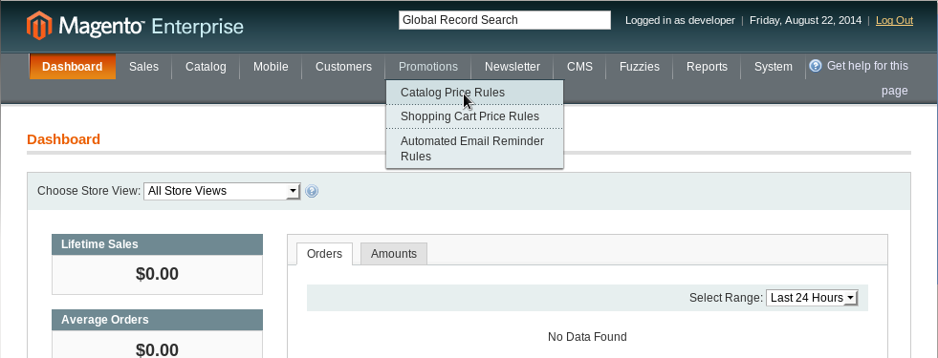This screenshot has width=938, height=358.
Task: Open the Mobile menu
Action: point(271,66)
